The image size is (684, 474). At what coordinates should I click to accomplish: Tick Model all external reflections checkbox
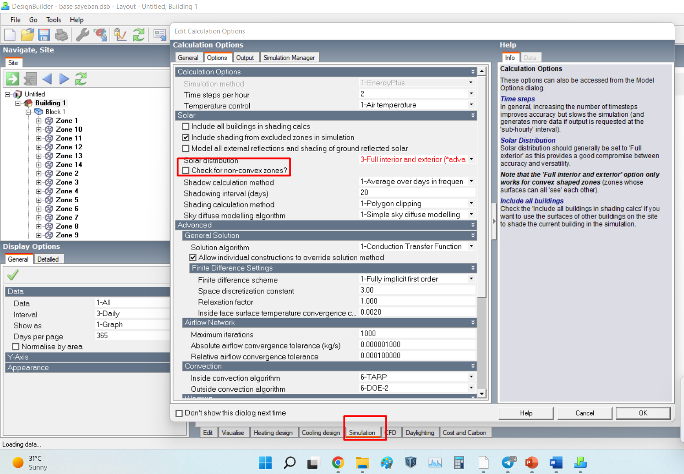pos(186,148)
